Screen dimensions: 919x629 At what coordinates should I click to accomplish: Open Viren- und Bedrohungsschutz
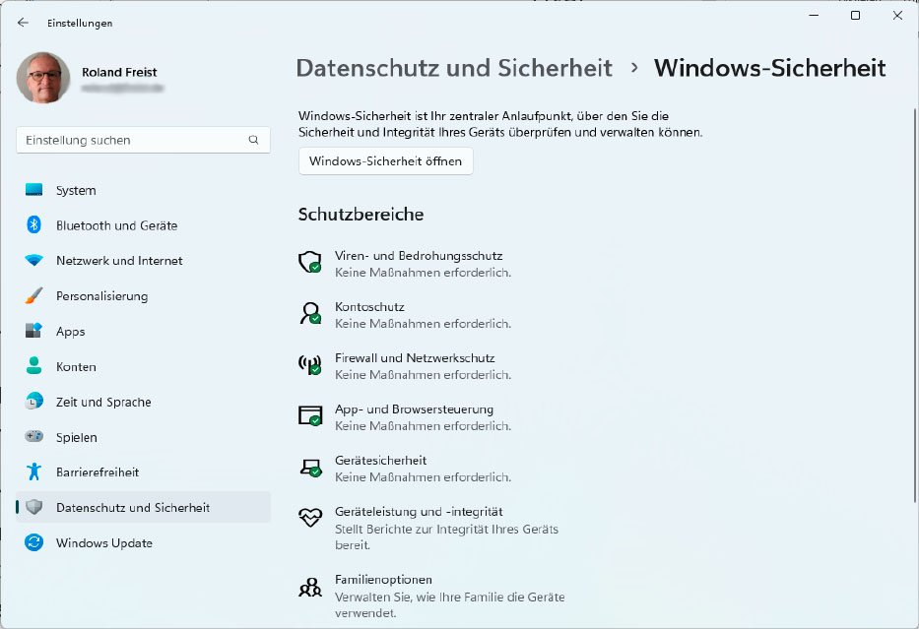click(x=419, y=256)
